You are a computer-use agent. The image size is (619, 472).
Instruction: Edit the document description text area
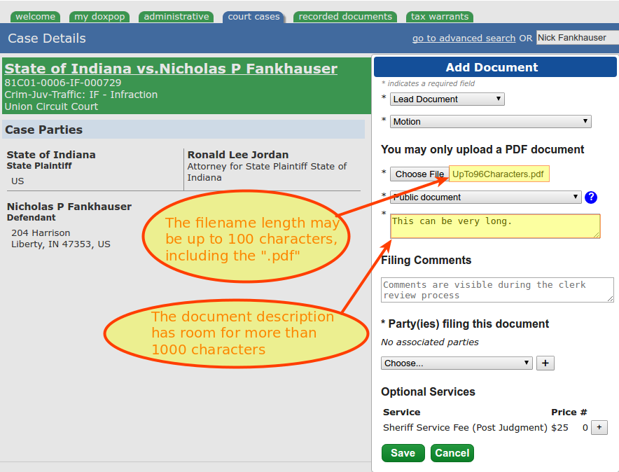(494, 225)
